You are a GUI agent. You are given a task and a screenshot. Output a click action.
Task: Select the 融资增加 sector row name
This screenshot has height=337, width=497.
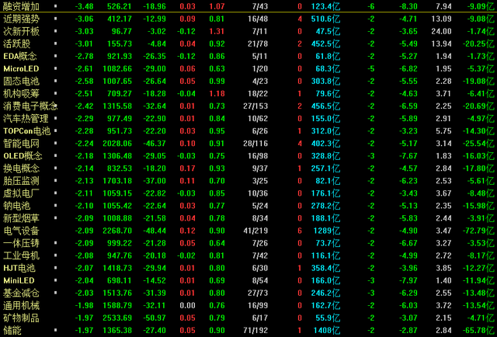point(21,6)
